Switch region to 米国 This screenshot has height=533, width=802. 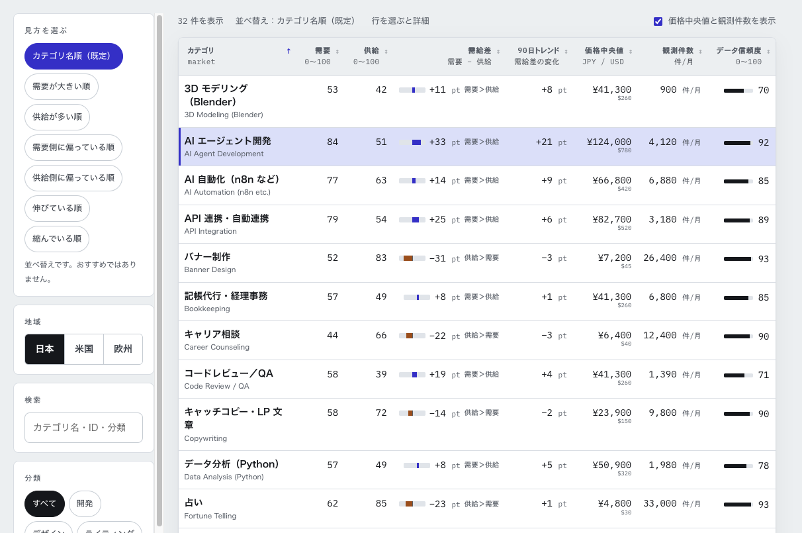pyautogui.click(x=84, y=349)
